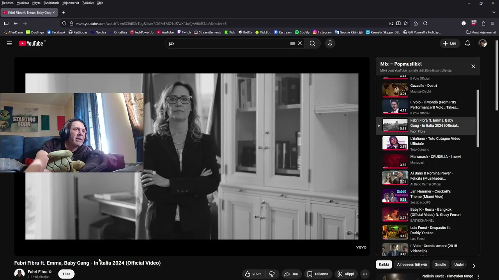499x280 pixels.
Task: Select the Aiheeseen liittyviä chip
Action: tap(412, 264)
